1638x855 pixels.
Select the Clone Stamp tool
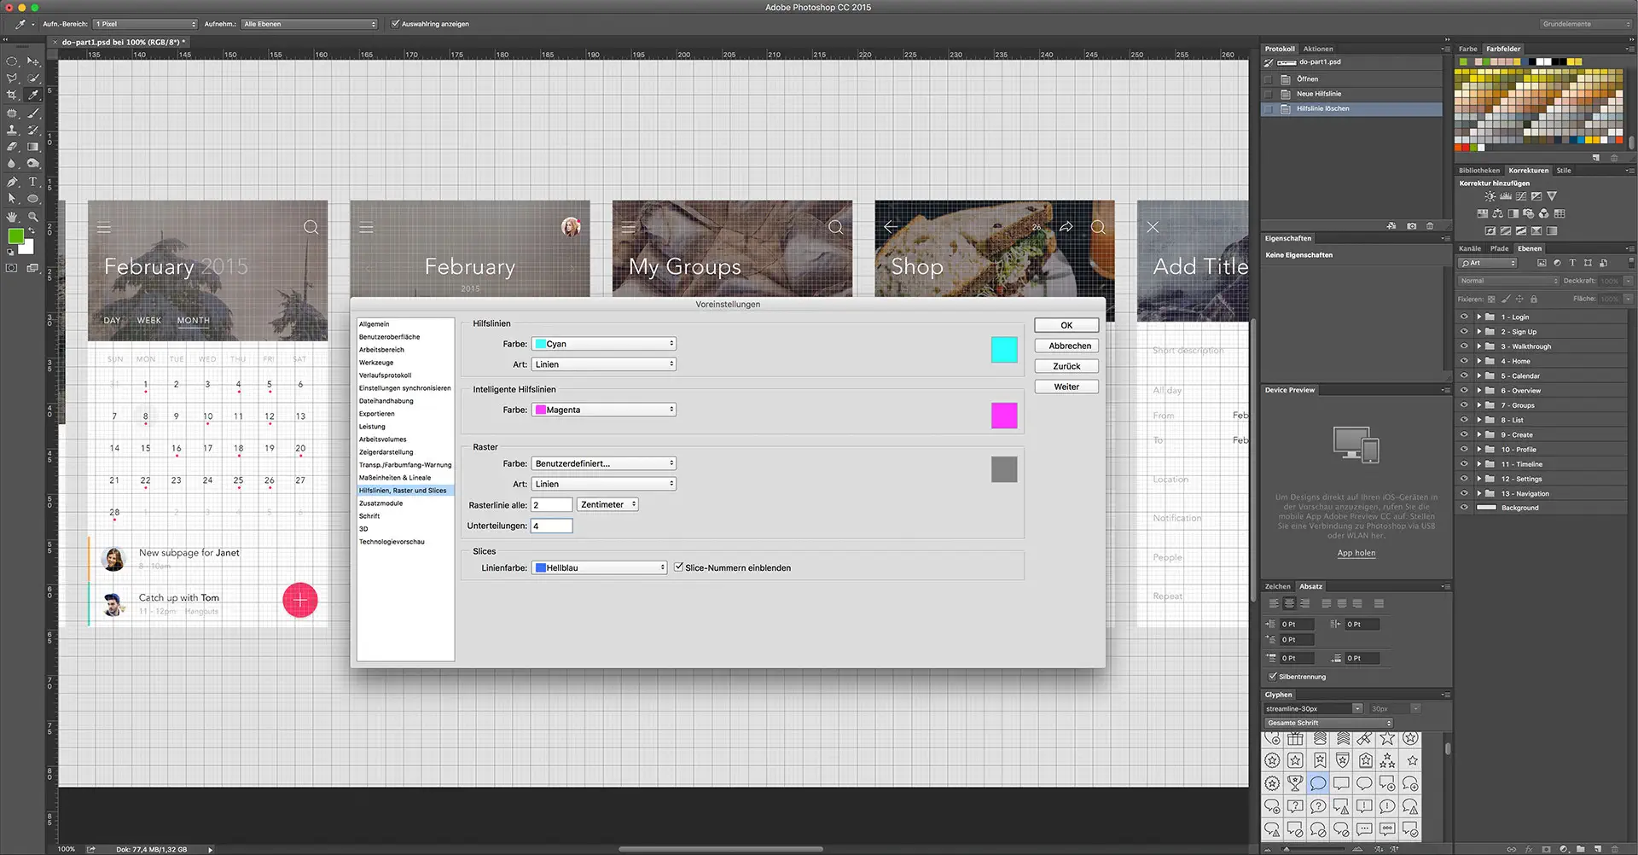tap(12, 130)
